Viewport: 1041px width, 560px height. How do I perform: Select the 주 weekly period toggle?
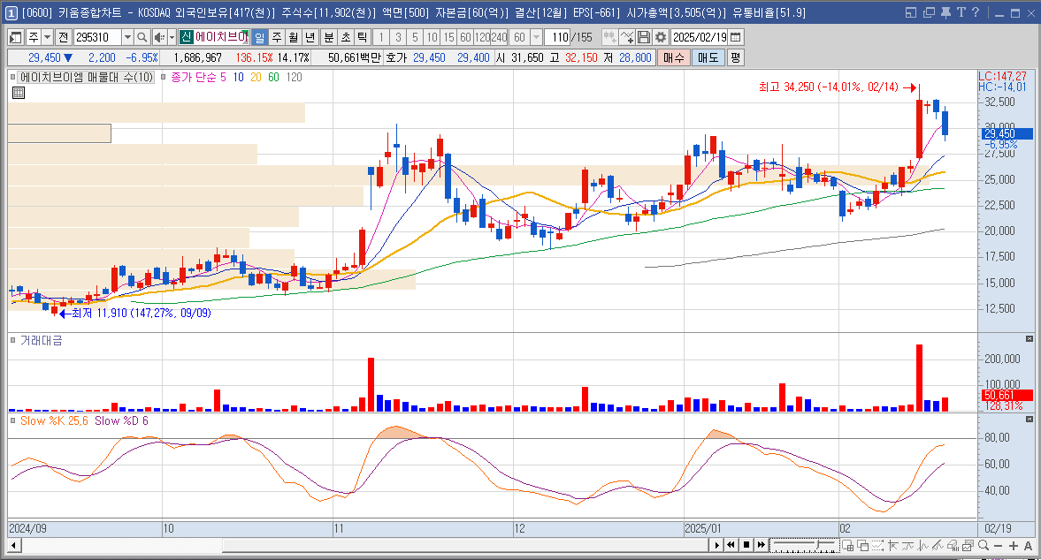[x=277, y=37]
